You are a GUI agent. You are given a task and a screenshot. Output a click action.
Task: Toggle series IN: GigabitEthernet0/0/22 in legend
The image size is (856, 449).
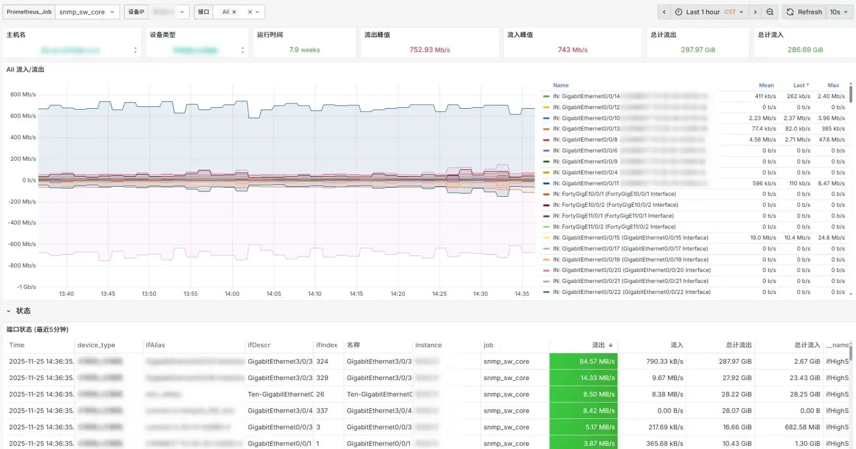click(x=631, y=292)
